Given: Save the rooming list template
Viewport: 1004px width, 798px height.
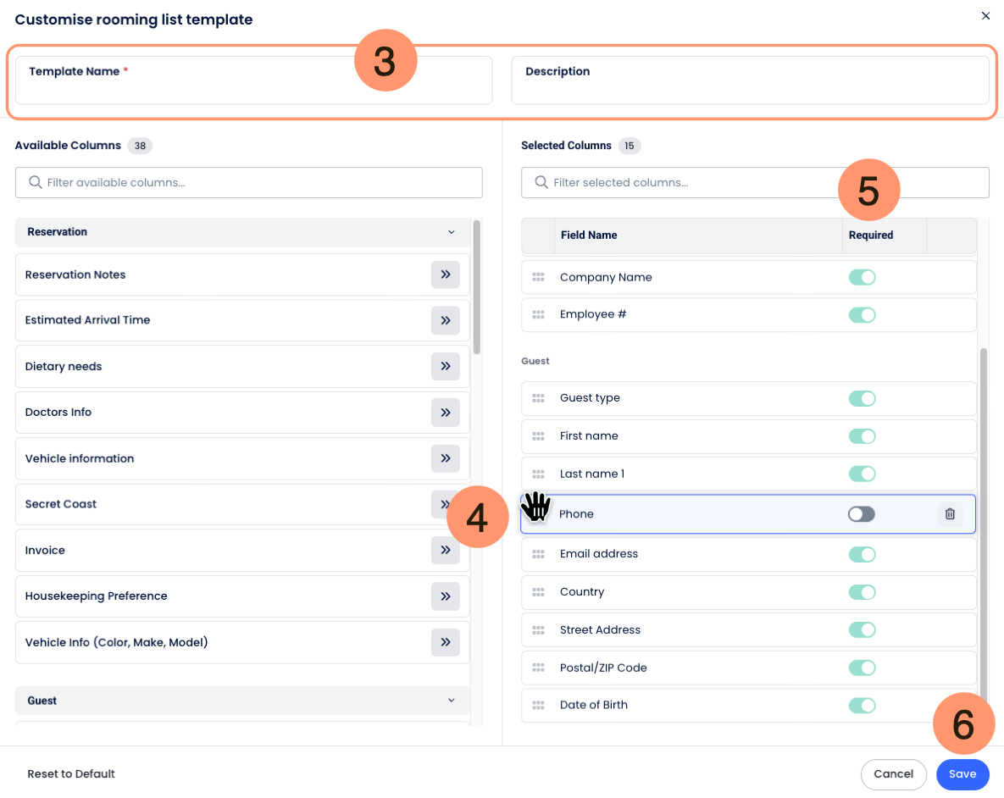Looking at the screenshot, I should (x=962, y=774).
